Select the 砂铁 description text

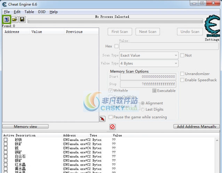point(18,140)
